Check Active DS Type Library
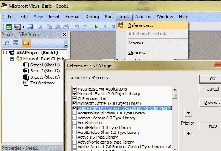The height and width of the screenshot is (151, 221). pyautogui.click(x=74, y=137)
